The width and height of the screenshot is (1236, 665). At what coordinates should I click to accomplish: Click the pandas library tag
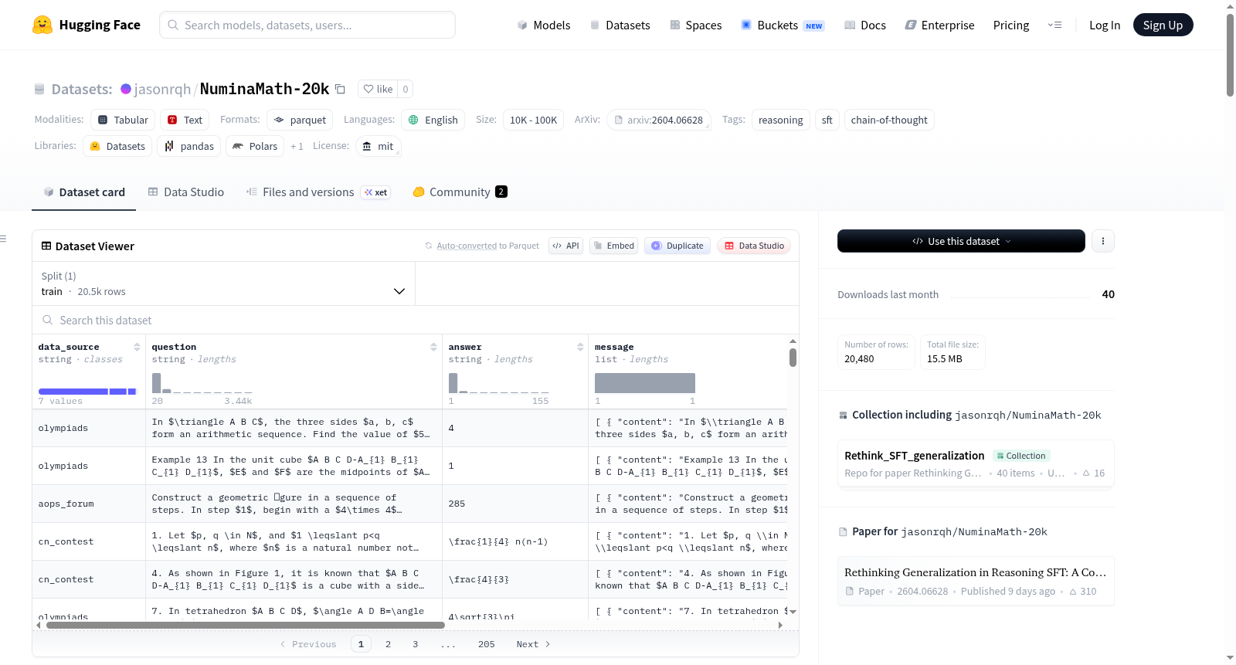(189, 146)
